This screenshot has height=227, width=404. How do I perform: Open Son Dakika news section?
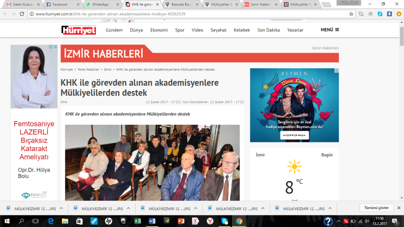[267, 30]
